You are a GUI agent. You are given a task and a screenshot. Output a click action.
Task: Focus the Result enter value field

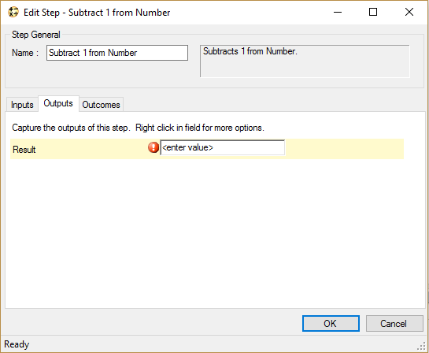point(222,147)
